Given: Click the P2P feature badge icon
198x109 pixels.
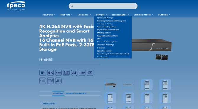Looking at the screenshot, I should tap(82, 73).
